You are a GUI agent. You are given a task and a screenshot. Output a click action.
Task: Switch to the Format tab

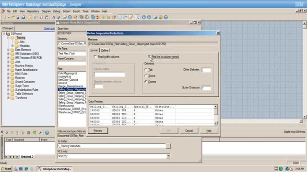[94, 50]
